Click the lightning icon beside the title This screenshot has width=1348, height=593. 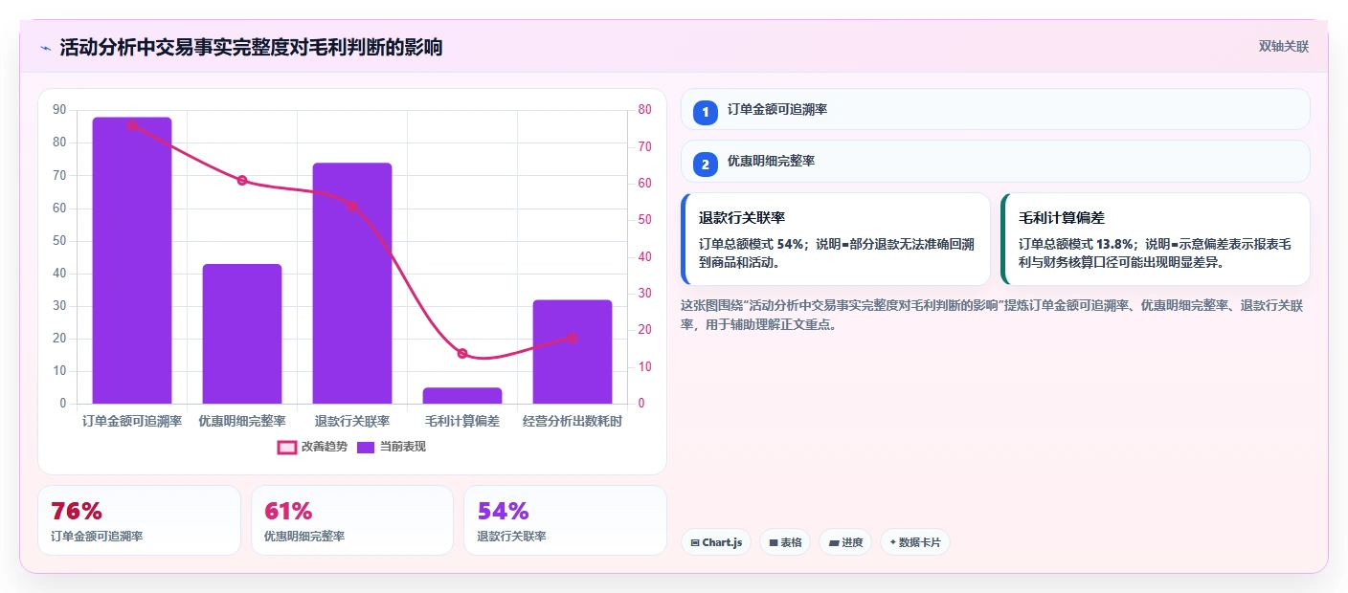(45, 48)
